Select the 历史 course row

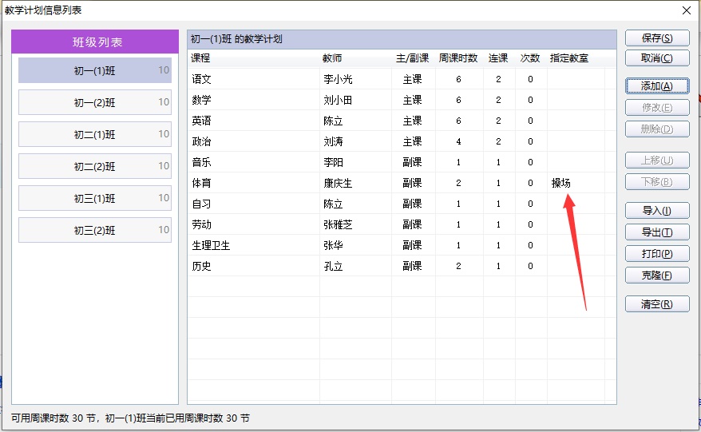click(x=402, y=266)
